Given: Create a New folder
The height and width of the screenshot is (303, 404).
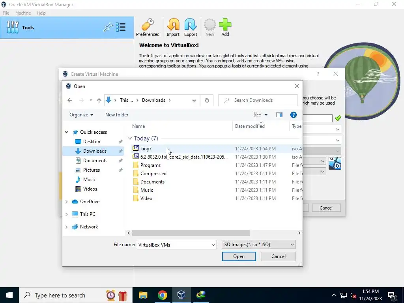Looking at the screenshot, I should click(x=117, y=115).
